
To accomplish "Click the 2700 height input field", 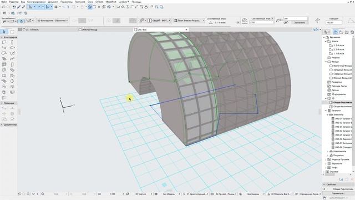I will click(x=261, y=23).
